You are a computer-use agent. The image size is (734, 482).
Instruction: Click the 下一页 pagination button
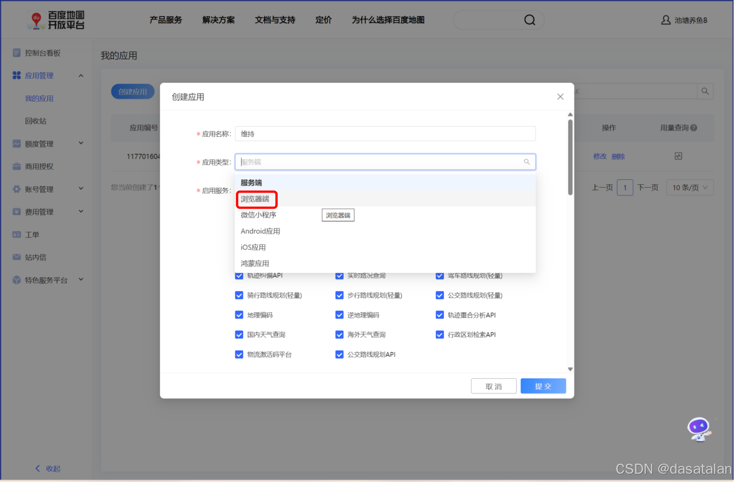pyautogui.click(x=648, y=188)
